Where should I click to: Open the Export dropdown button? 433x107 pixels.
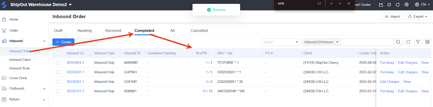tap(418, 16)
